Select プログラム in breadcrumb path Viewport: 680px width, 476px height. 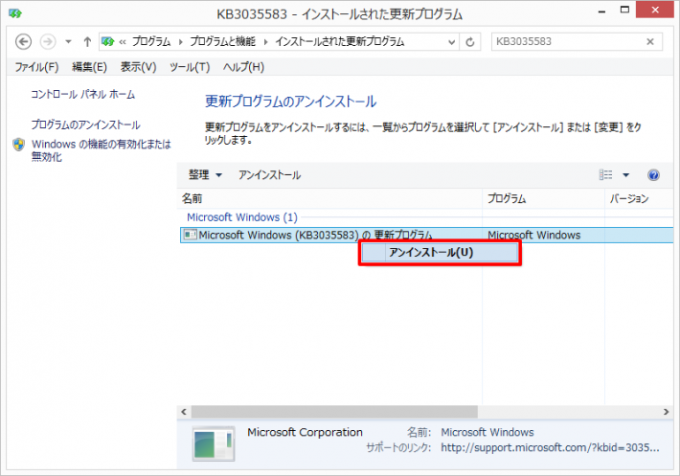(151, 41)
